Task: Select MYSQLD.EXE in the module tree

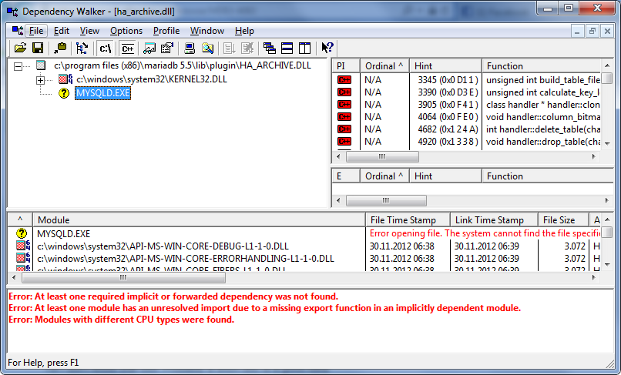Action: point(101,94)
